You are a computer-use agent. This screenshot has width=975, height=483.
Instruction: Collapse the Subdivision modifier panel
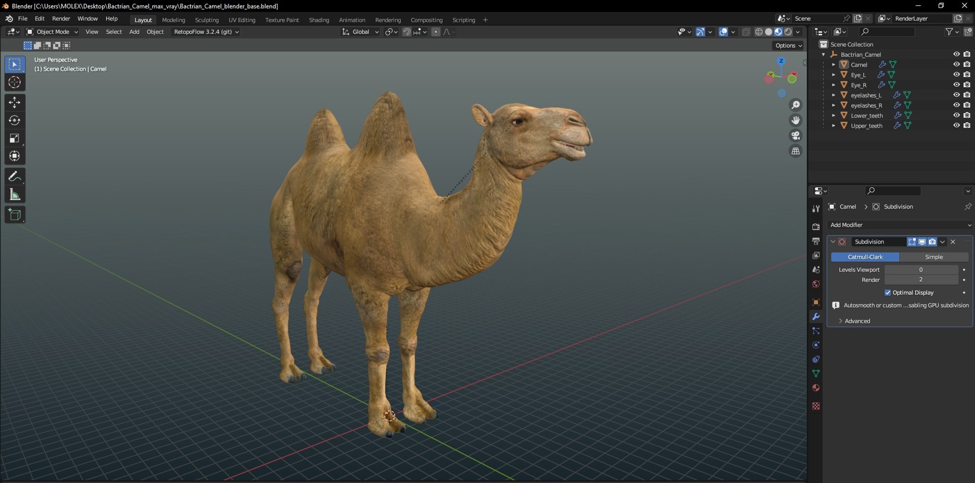pos(833,241)
